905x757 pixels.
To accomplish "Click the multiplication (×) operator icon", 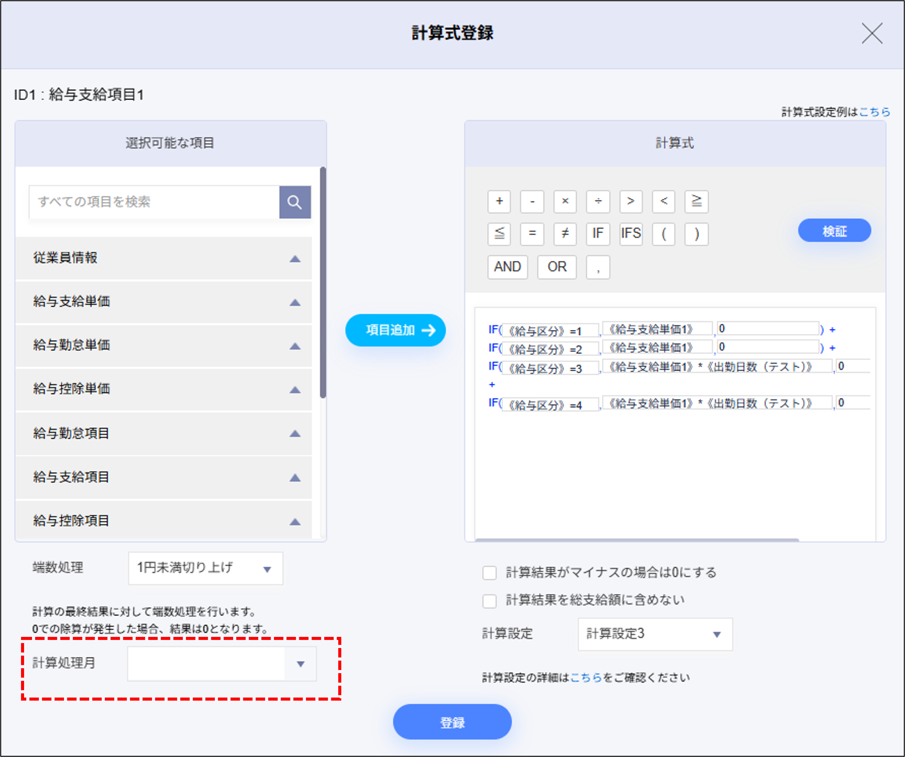I will click(x=565, y=202).
